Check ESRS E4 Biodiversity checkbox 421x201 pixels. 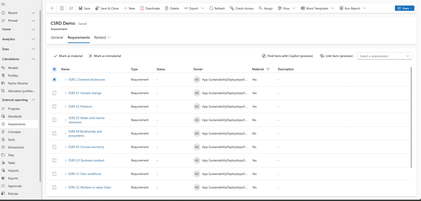[54, 133]
